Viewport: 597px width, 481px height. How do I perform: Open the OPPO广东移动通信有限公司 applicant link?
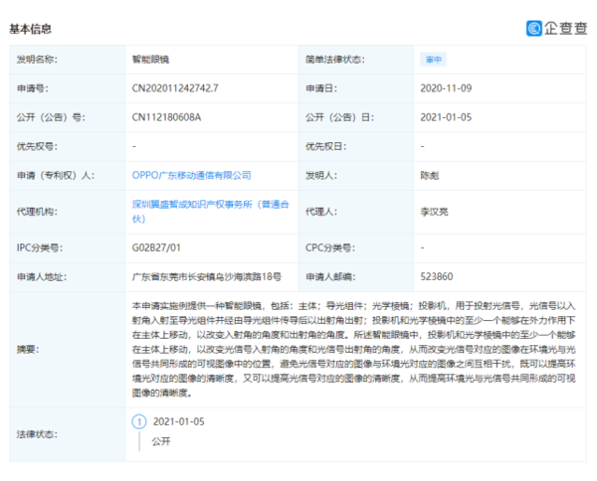(x=191, y=175)
